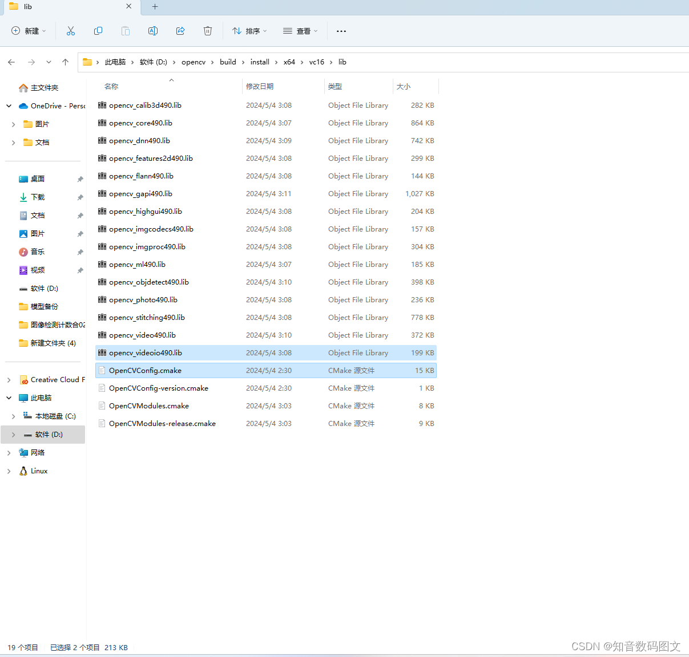Viewport: 689px width, 657px height.
Task: Go back with the left arrow
Action: coord(11,62)
